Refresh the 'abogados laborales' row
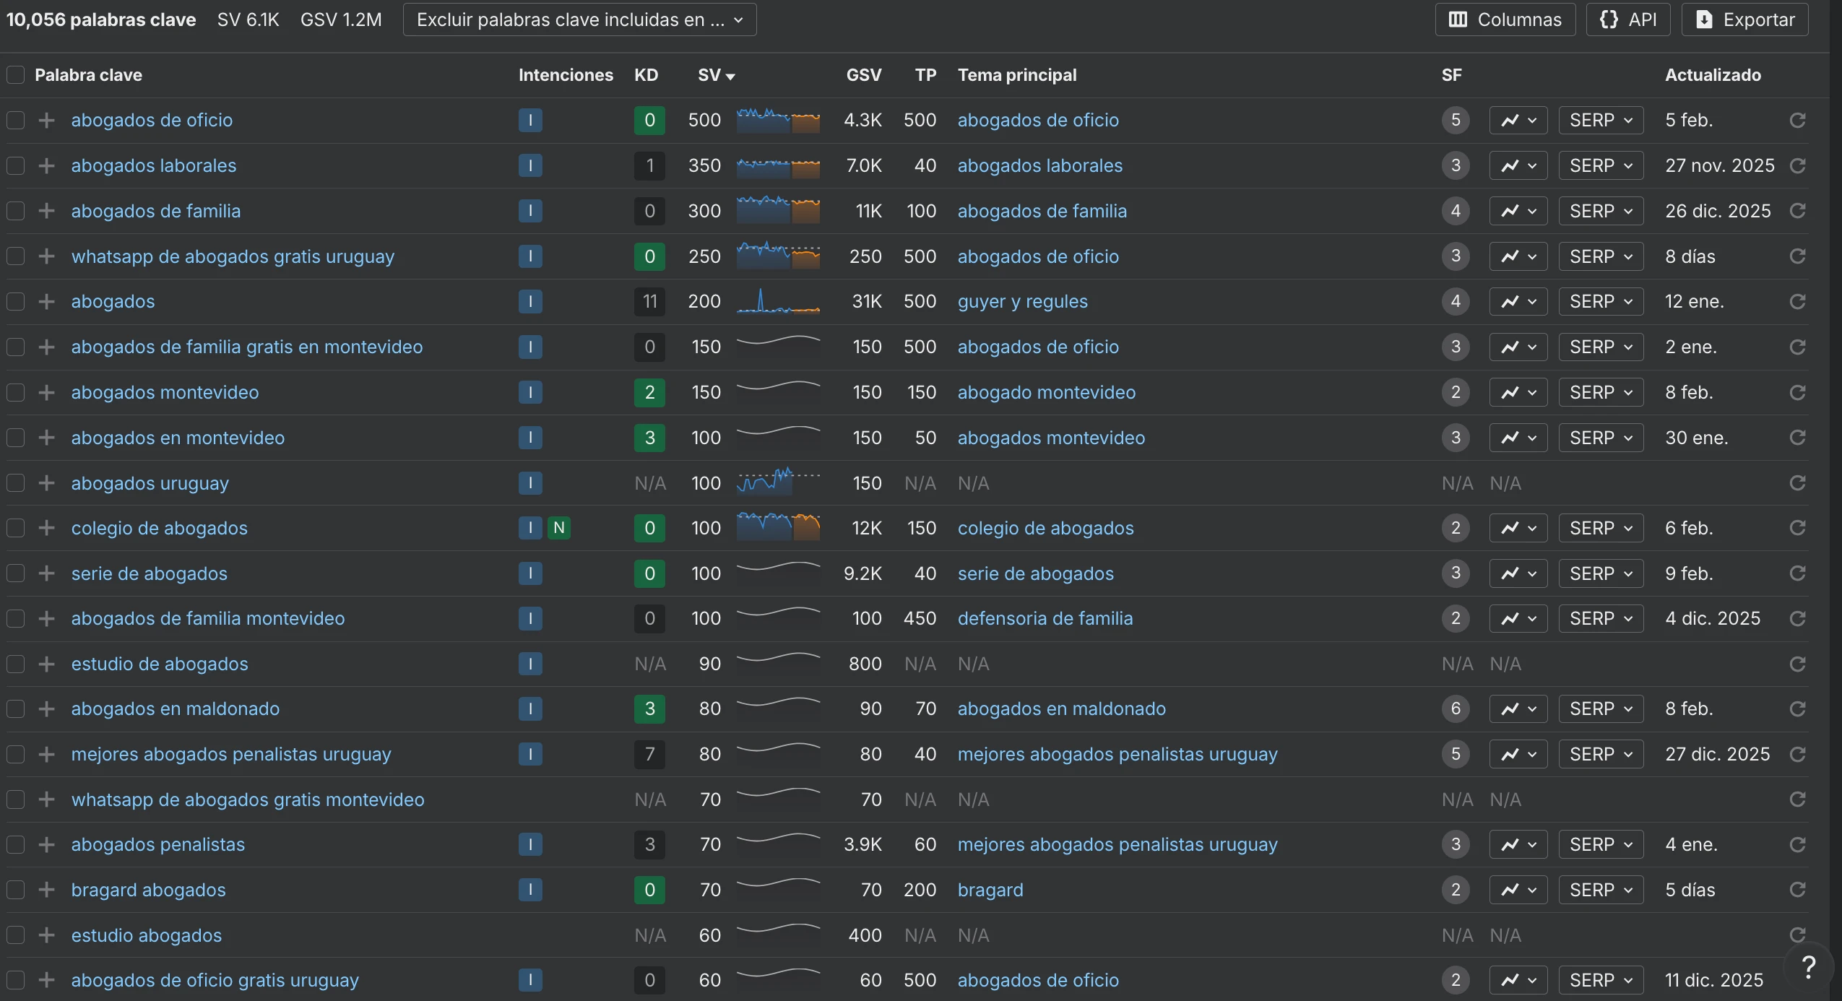Screen dimensions: 1842x1001 click(1798, 165)
